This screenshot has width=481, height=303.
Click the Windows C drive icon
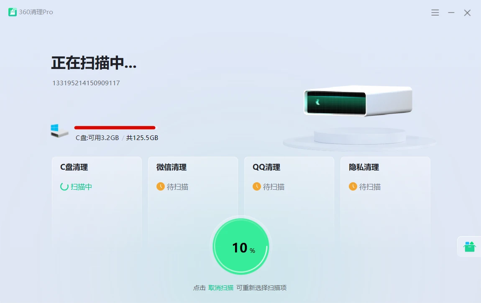coord(59,131)
